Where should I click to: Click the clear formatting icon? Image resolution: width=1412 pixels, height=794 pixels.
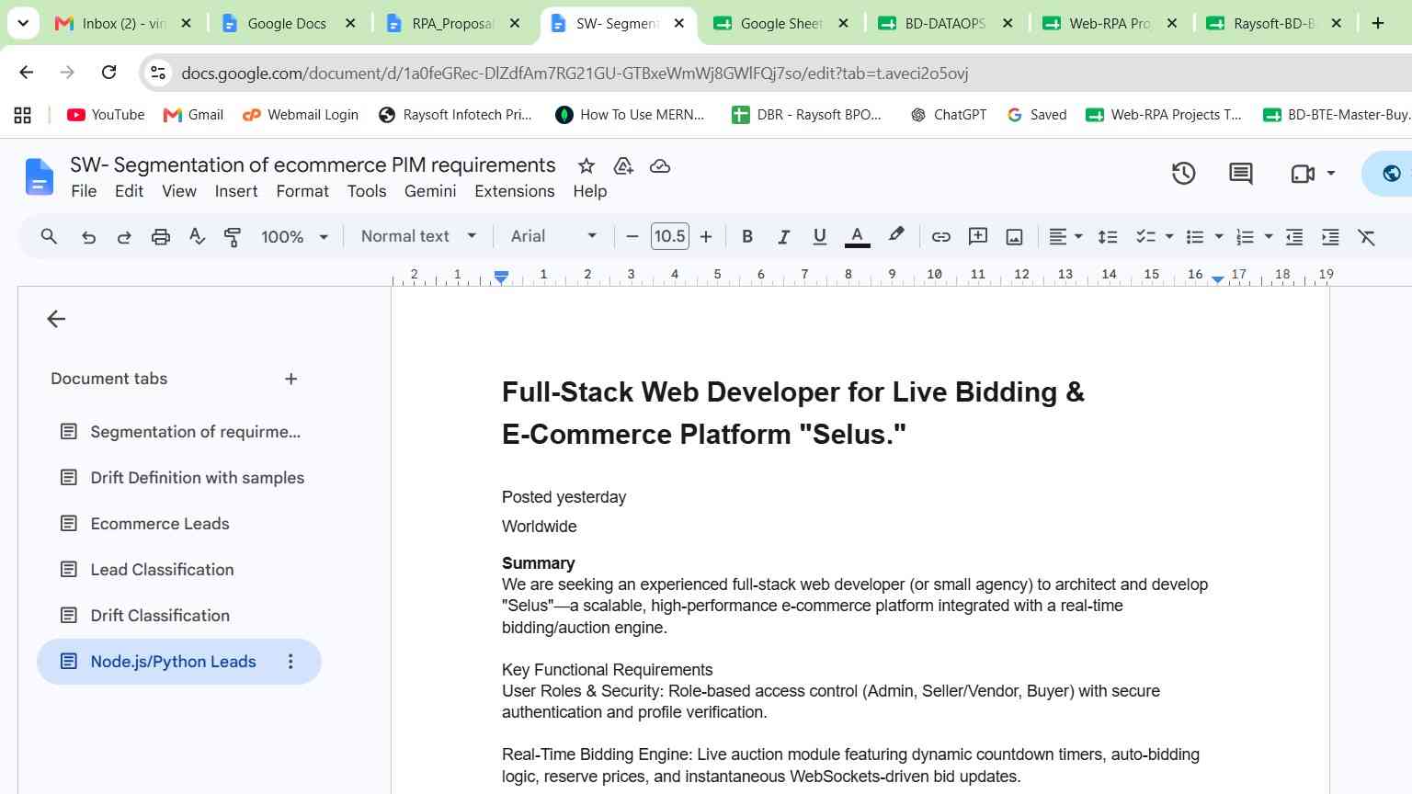pyautogui.click(x=1367, y=237)
